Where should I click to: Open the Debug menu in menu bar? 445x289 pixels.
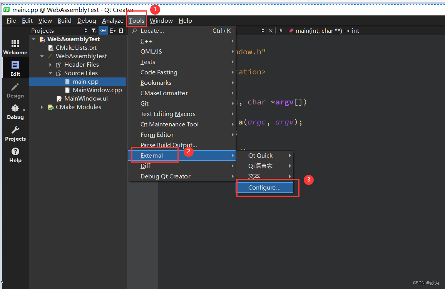tap(87, 21)
